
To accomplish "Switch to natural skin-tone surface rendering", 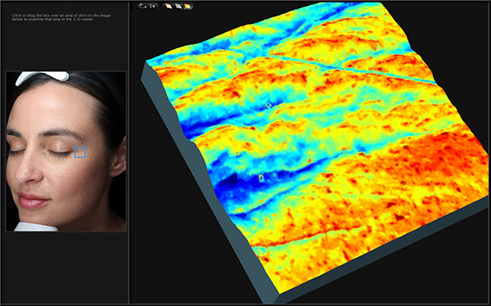I will [169, 6].
